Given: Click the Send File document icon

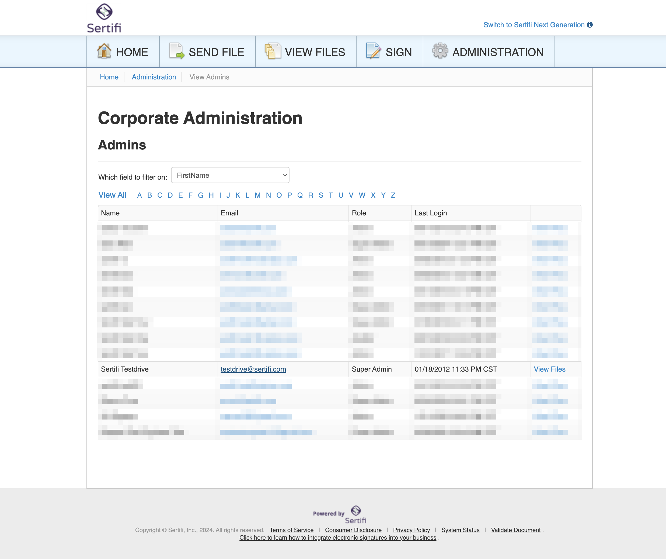Looking at the screenshot, I should pyautogui.click(x=177, y=51).
